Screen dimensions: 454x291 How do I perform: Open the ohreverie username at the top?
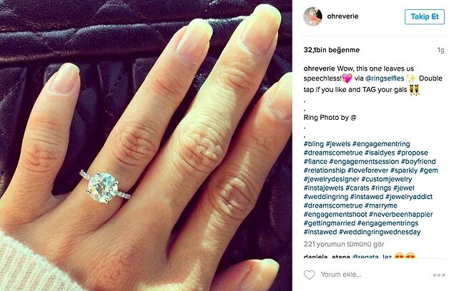point(342,16)
